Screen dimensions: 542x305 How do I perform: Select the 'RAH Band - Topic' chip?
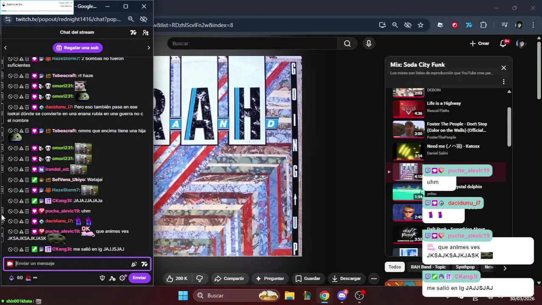tap(428, 267)
